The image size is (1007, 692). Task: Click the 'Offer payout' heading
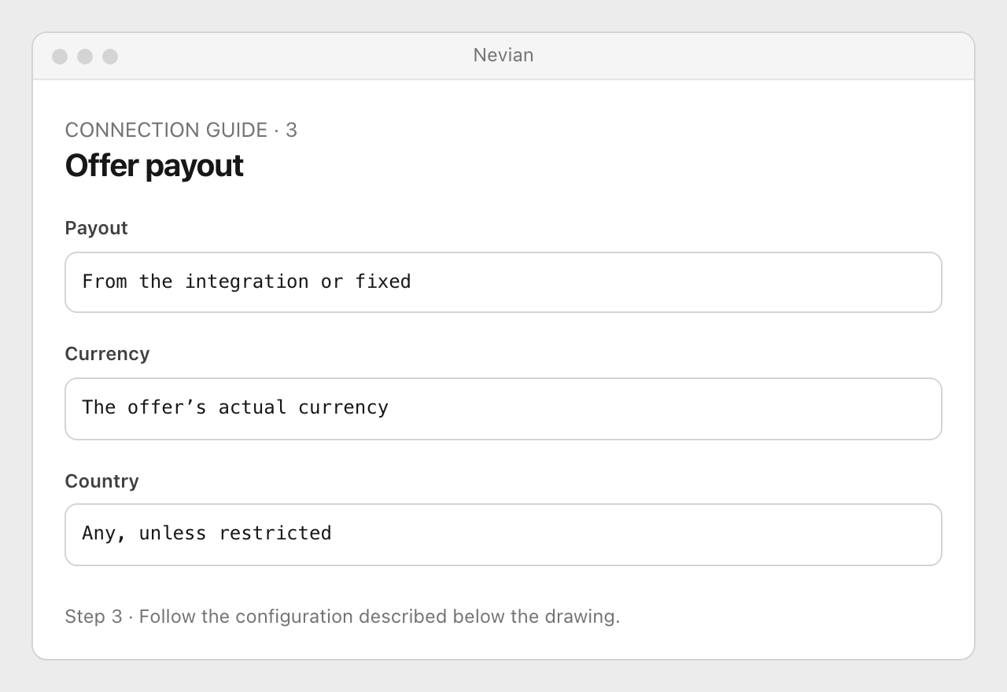(x=154, y=166)
